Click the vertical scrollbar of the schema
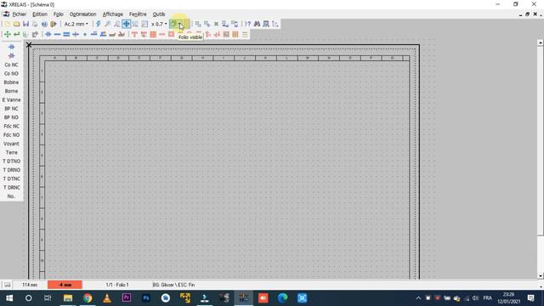Image resolution: width=544 pixels, height=306 pixels. pos(541,140)
